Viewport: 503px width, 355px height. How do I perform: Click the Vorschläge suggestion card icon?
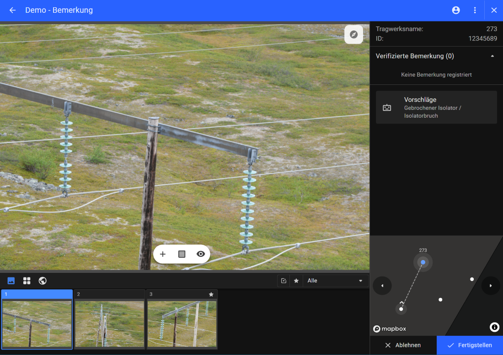click(x=387, y=107)
